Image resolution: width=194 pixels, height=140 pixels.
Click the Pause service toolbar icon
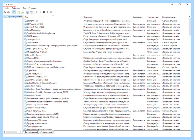point(48,12)
